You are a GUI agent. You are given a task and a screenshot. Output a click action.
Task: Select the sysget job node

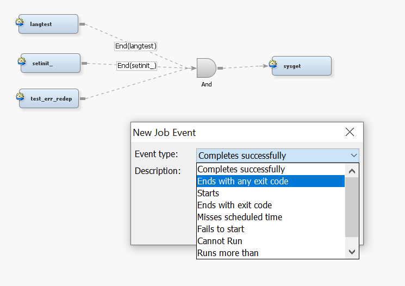click(x=302, y=66)
